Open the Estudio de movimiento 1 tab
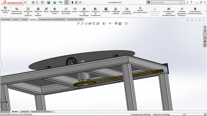Screen dimensions: 207x116 click(x=41, y=112)
